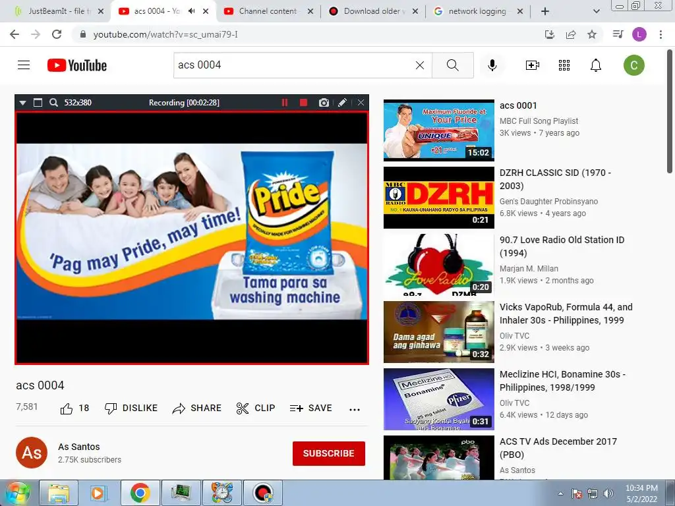Clear the search text with X
The width and height of the screenshot is (675, 506).
pos(420,65)
